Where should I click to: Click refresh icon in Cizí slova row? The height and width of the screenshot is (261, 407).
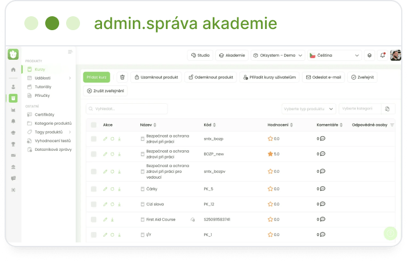pos(112,204)
